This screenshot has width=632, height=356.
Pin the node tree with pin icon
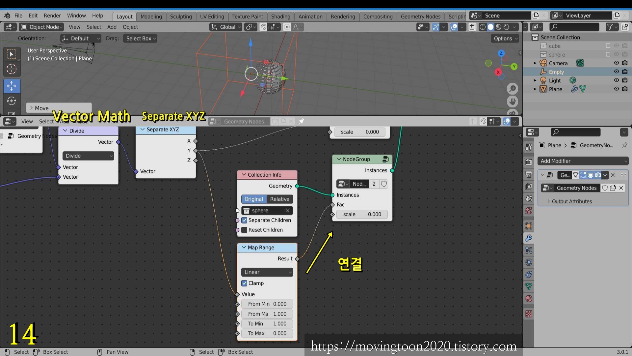click(x=301, y=121)
